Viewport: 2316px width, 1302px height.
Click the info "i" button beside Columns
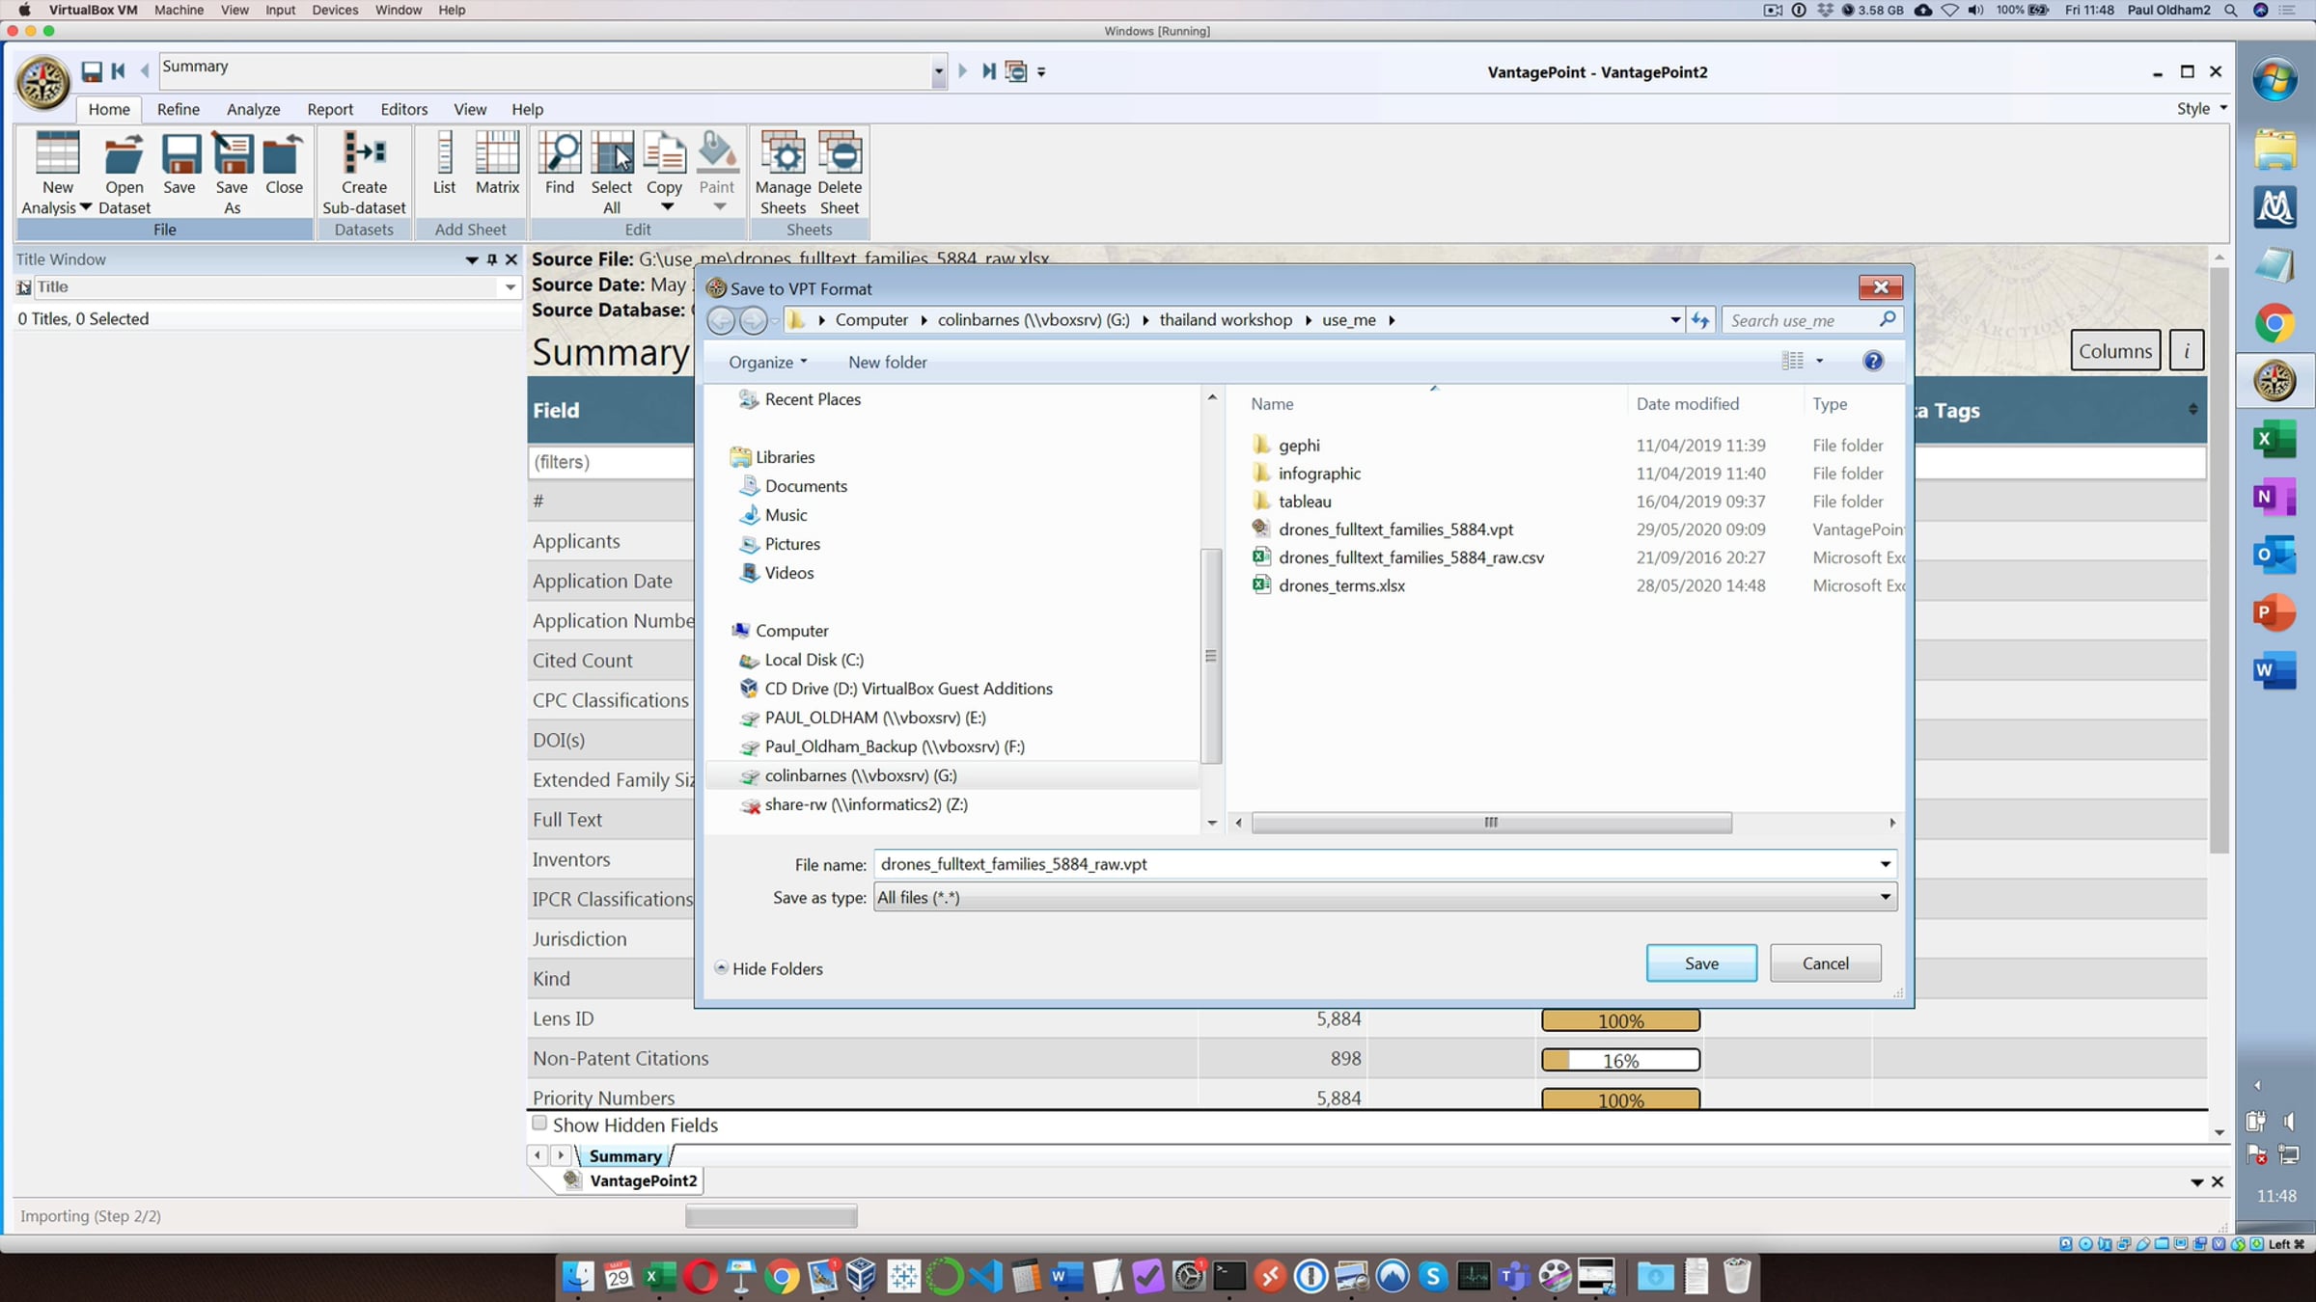tap(2186, 351)
